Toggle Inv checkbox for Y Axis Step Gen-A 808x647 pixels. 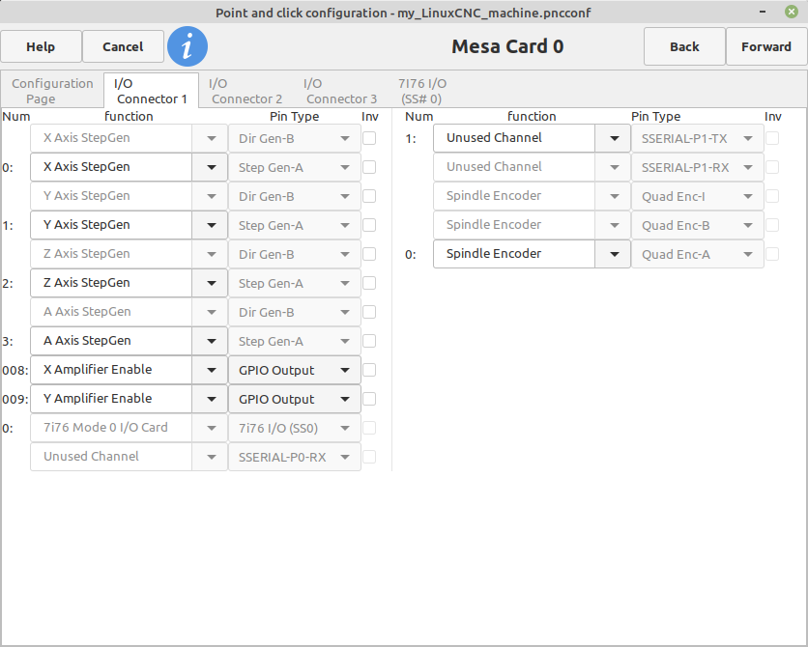tap(369, 225)
